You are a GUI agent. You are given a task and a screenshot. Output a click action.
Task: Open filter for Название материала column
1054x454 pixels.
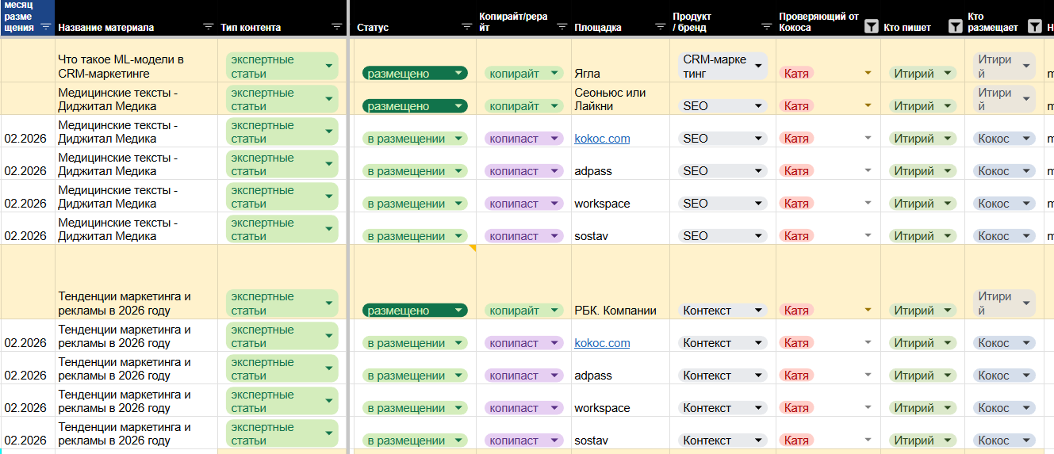pos(208,27)
